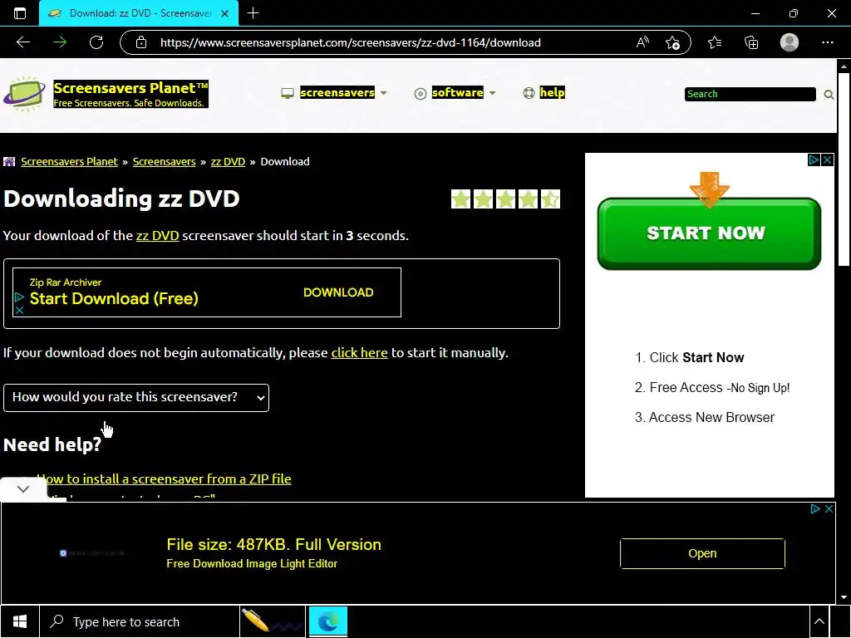Click the taskbar search box
This screenshot has width=851, height=638.
[140, 621]
